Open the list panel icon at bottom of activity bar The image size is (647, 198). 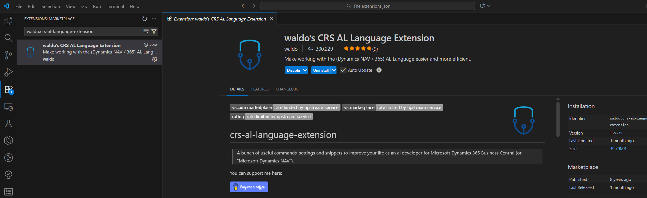click(9, 192)
